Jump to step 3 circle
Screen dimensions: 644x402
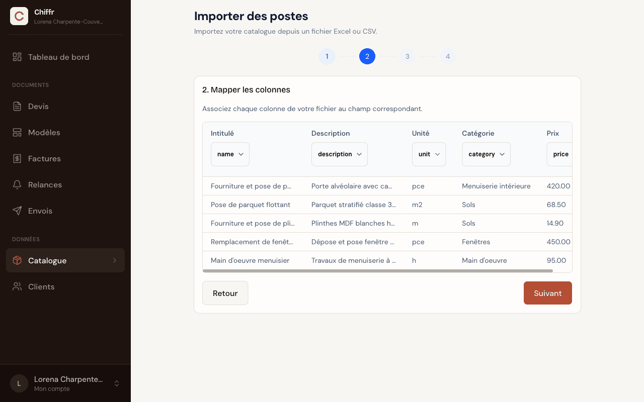coord(408,56)
